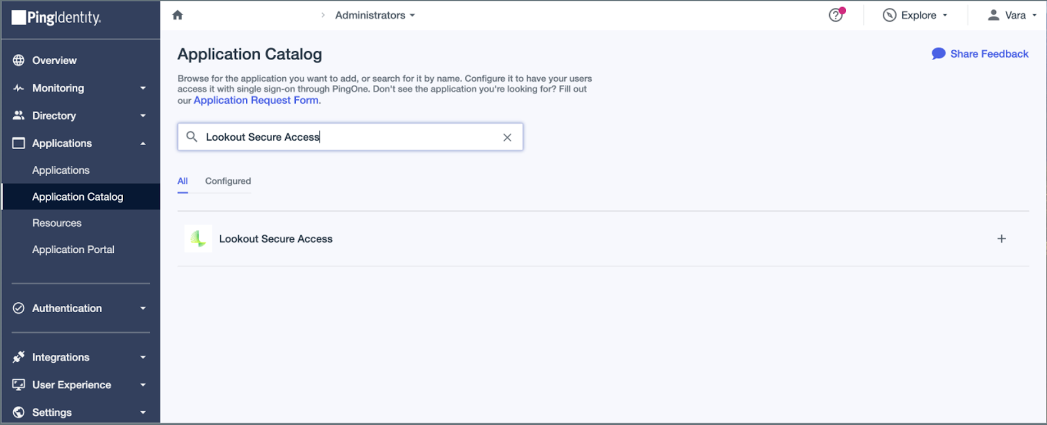Screen dimensions: 1047x425
Task: Open the Administrators environment dropdown
Action: coord(375,15)
